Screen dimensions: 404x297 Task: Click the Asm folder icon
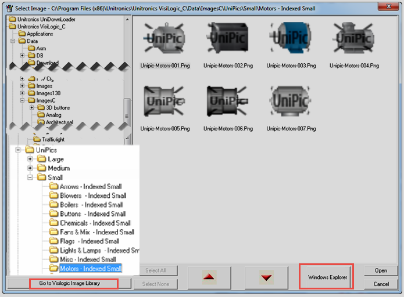(x=31, y=48)
